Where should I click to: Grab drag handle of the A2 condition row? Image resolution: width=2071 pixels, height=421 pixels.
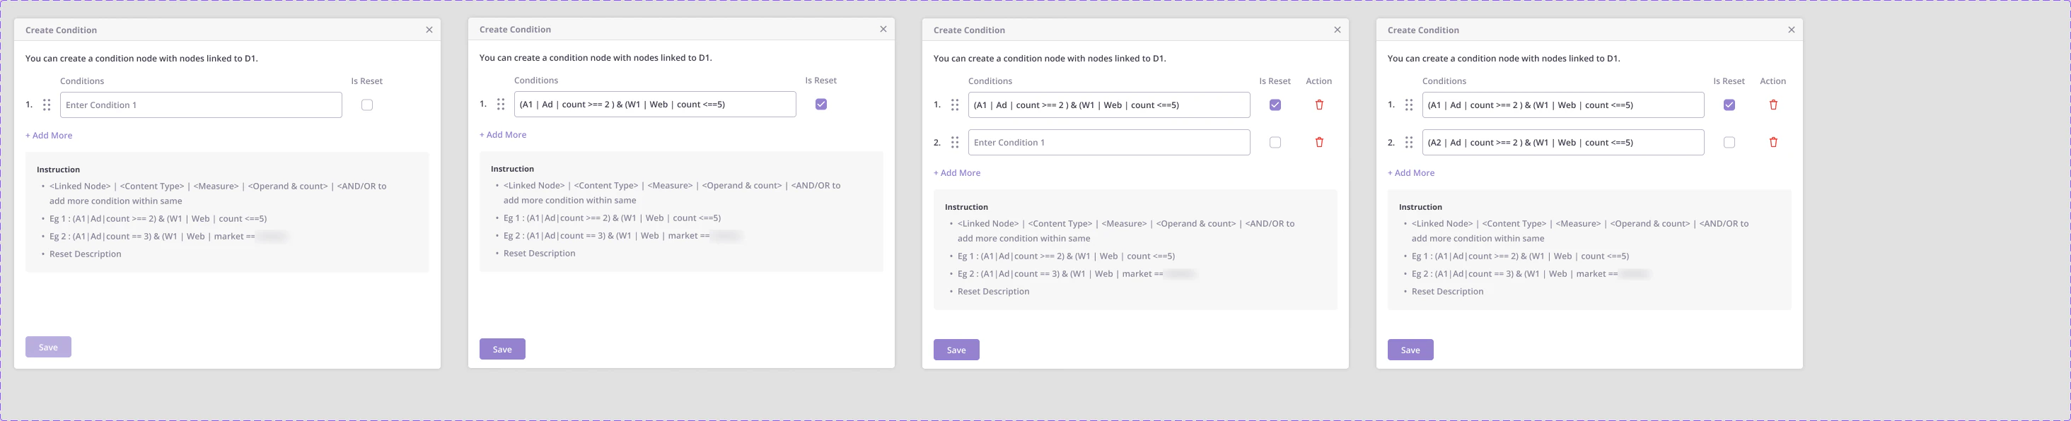(1408, 142)
